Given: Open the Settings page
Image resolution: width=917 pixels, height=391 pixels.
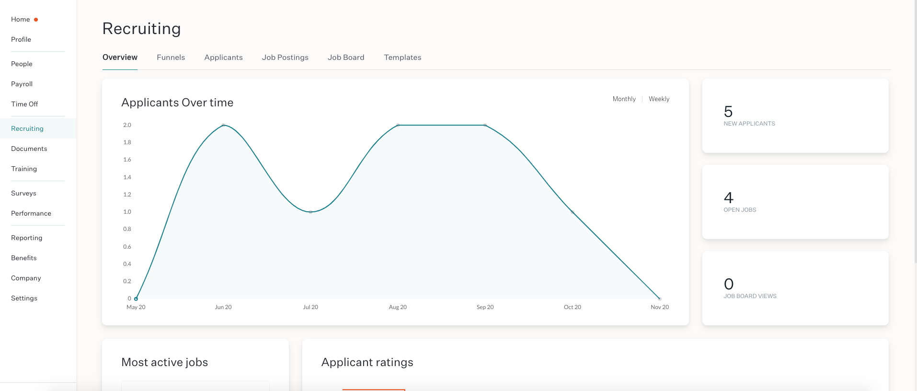Looking at the screenshot, I should tap(24, 299).
